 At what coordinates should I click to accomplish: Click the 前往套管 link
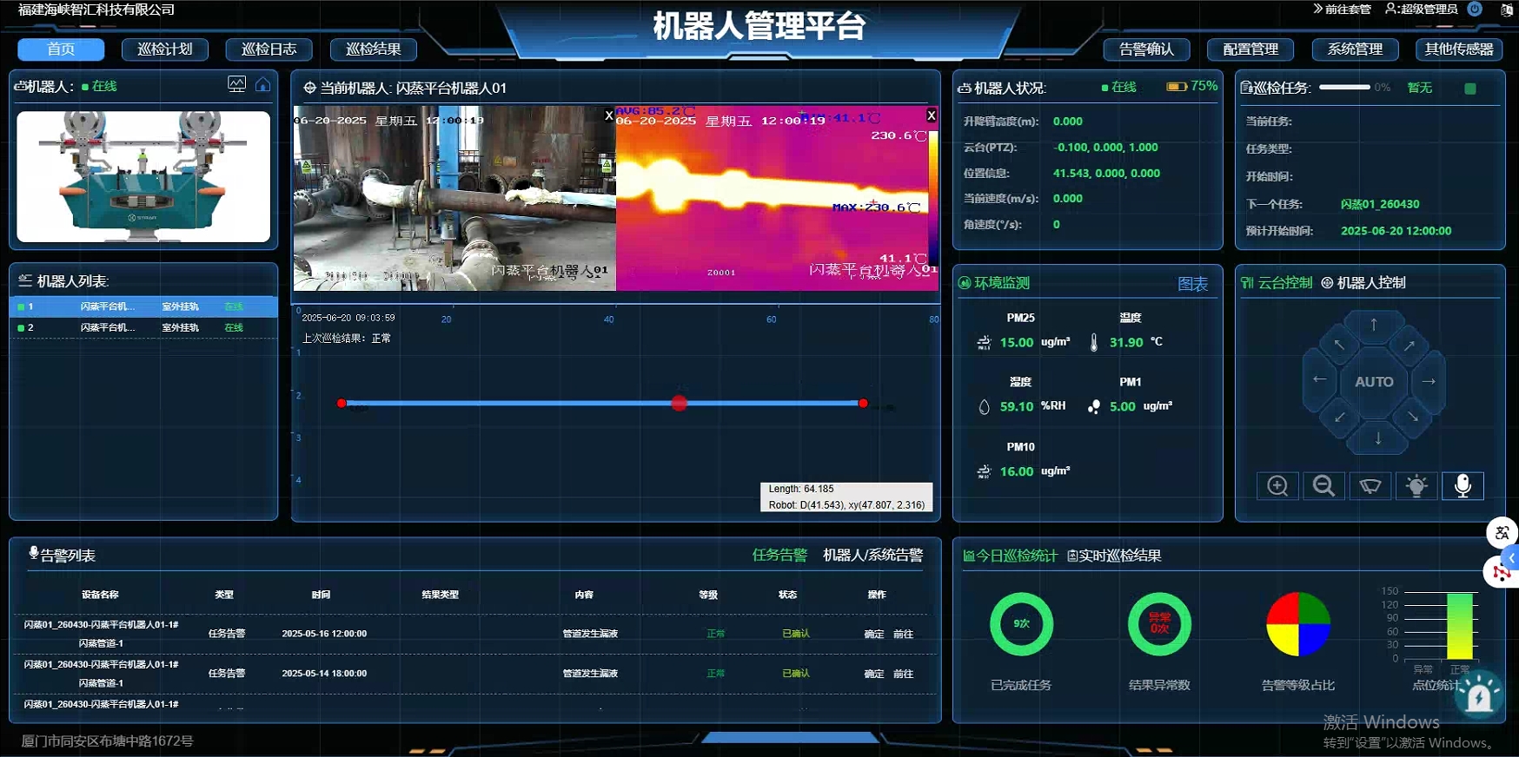coord(1342,9)
